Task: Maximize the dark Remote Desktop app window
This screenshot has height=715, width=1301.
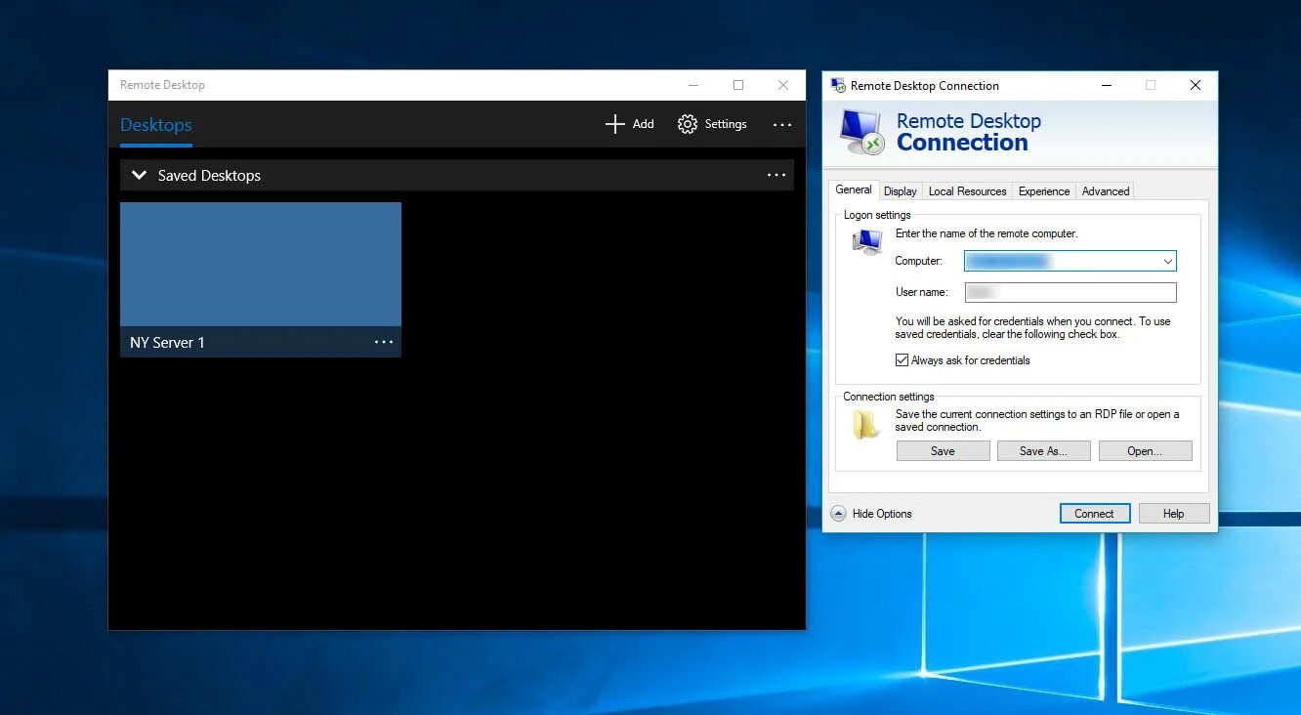Action: pos(738,85)
